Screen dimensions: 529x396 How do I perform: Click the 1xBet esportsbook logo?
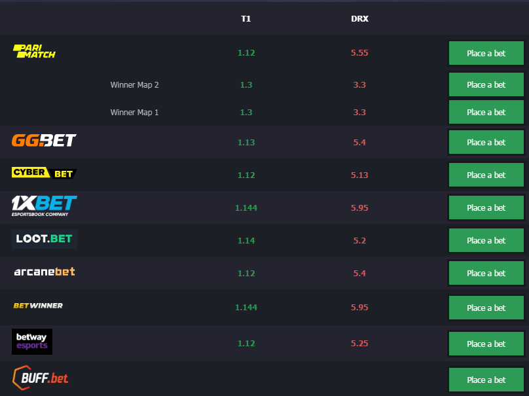(45, 206)
